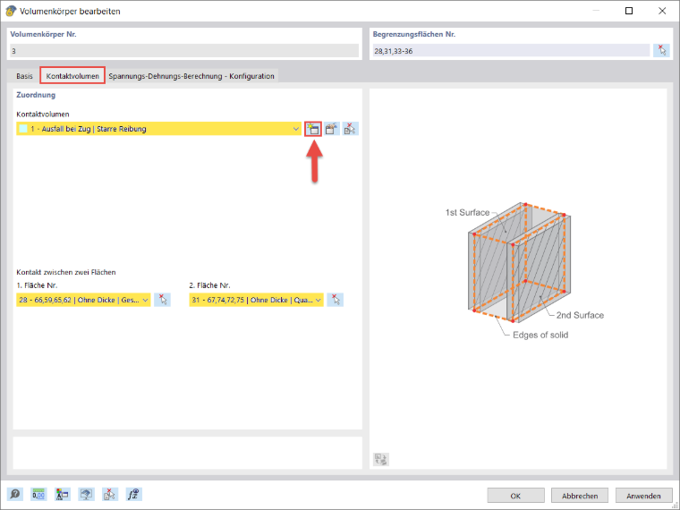Open Spannungs-Dehnungs-Berechnung - Konfiguration tab
This screenshot has width=680, height=510.
click(191, 76)
